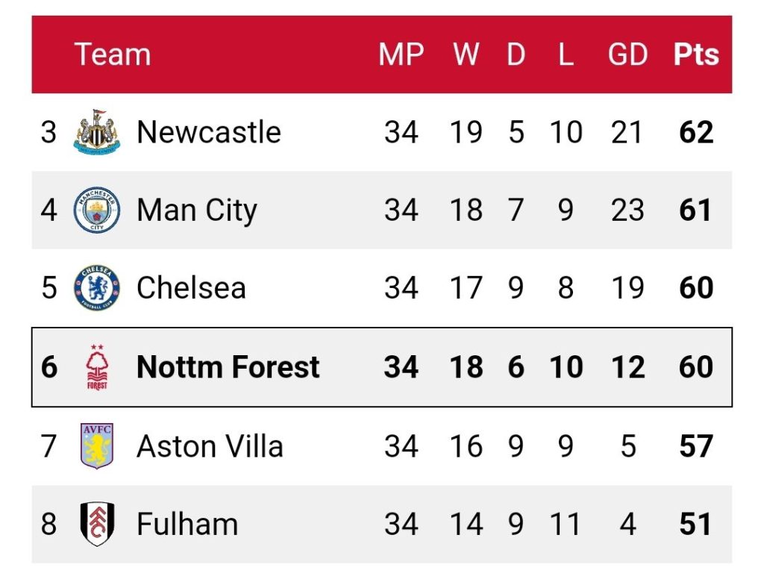Click Fulham's 51 points value

(696, 524)
